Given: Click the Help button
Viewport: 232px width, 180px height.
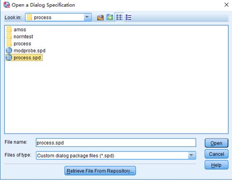Looking at the screenshot, I should coord(217,165).
